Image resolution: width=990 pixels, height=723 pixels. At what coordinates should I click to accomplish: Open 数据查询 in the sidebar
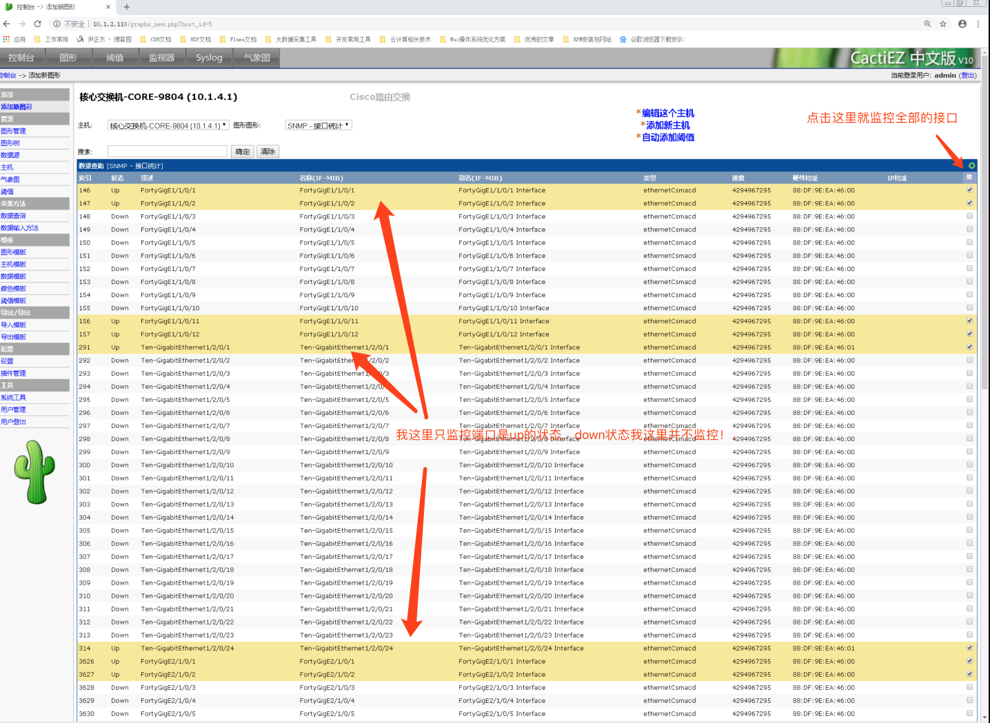(13, 216)
